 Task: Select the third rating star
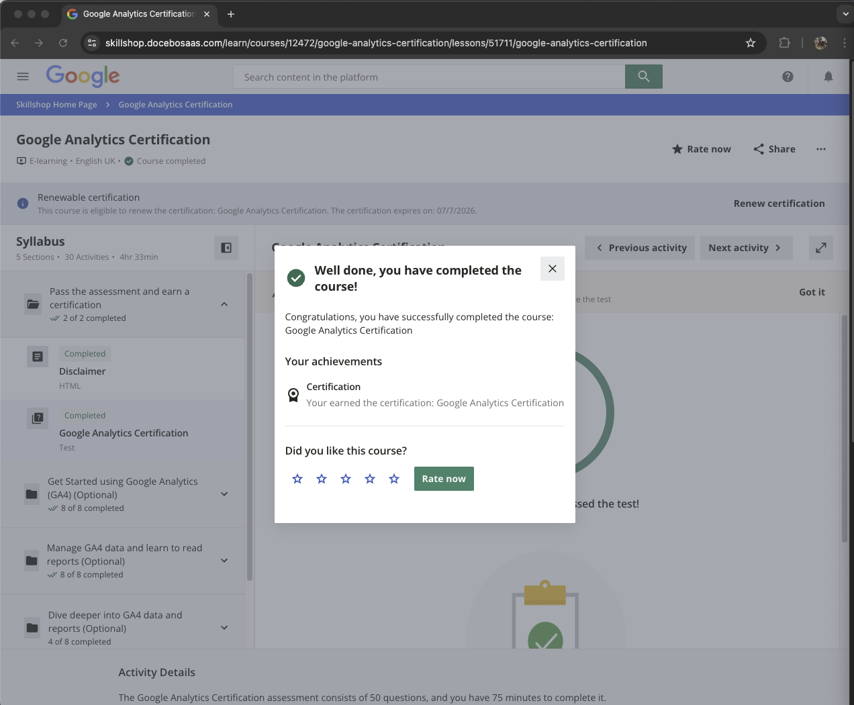click(346, 479)
